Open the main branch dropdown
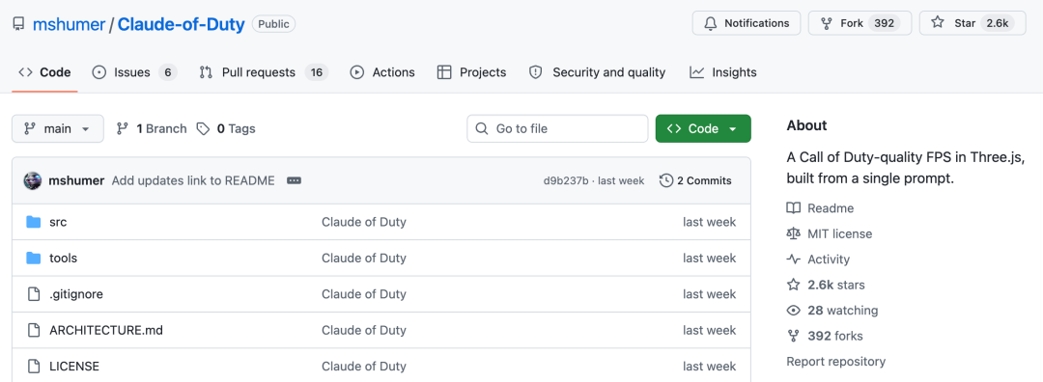This screenshot has height=382, width=1043. click(x=58, y=129)
